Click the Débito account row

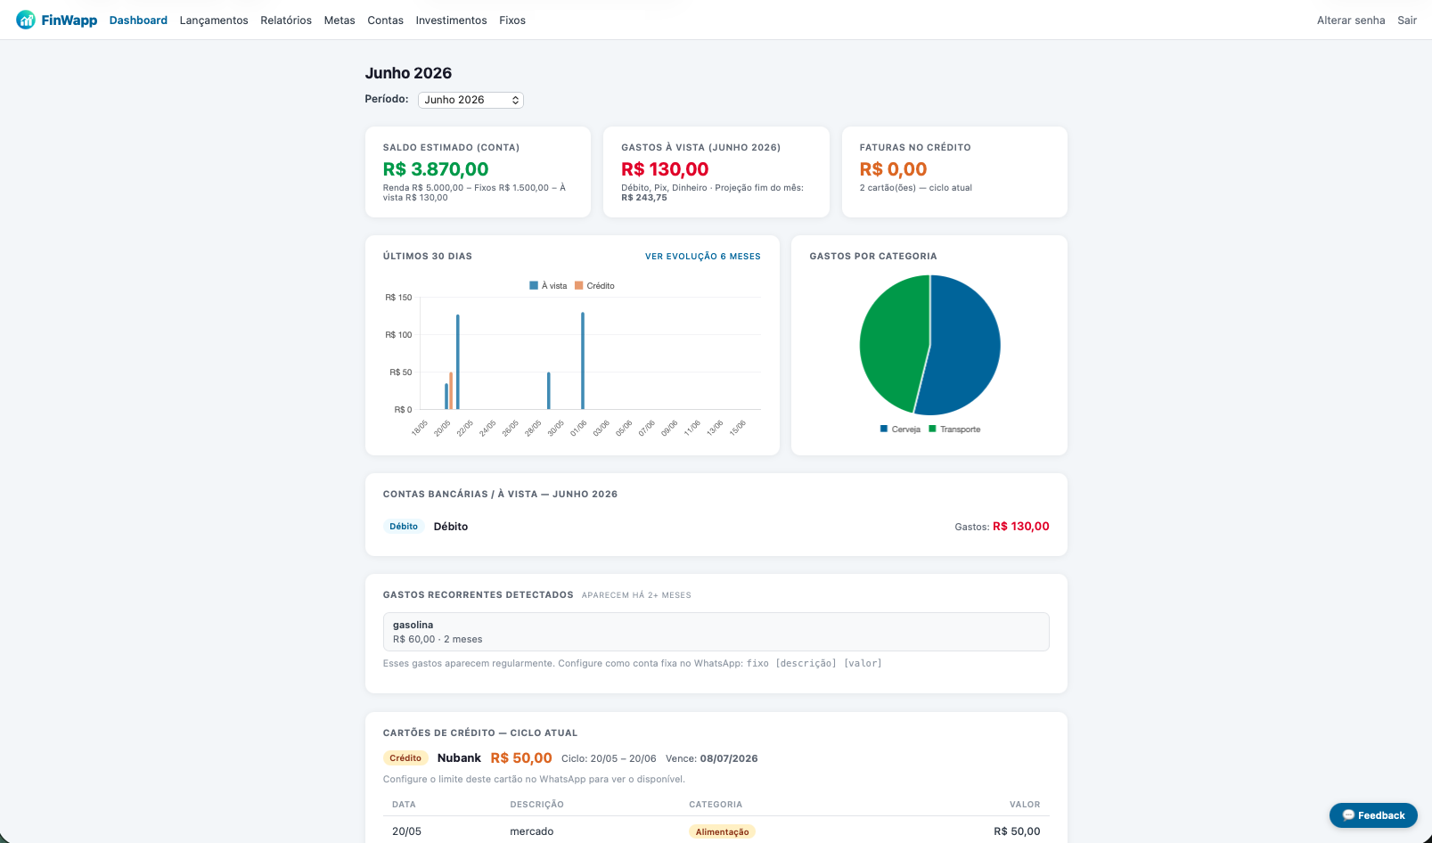click(x=716, y=527)
